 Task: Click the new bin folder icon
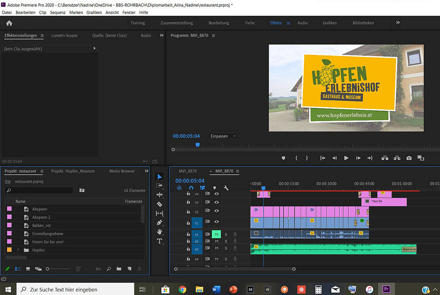[x=119, y=269]
